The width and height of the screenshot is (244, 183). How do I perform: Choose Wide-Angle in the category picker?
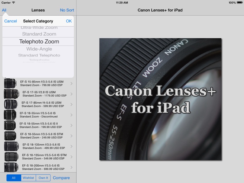tap(39, 49)
